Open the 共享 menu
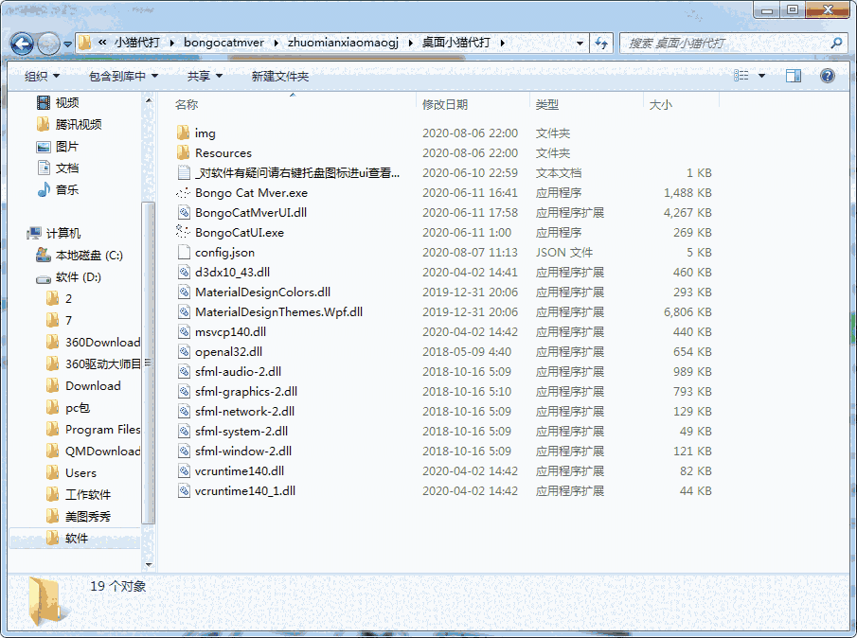 205,77
